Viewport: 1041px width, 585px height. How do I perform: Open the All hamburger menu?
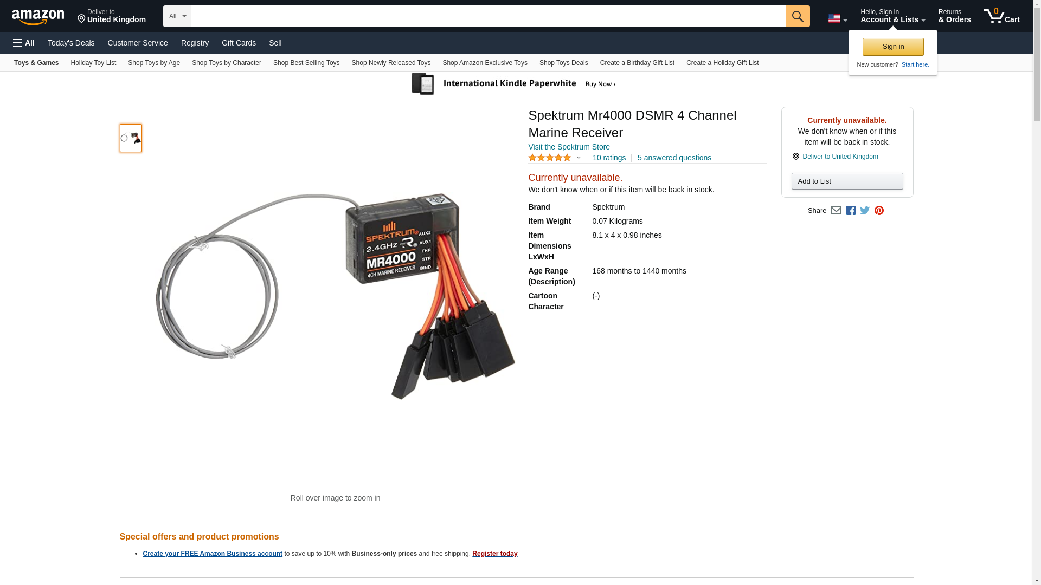click(24, 43)
